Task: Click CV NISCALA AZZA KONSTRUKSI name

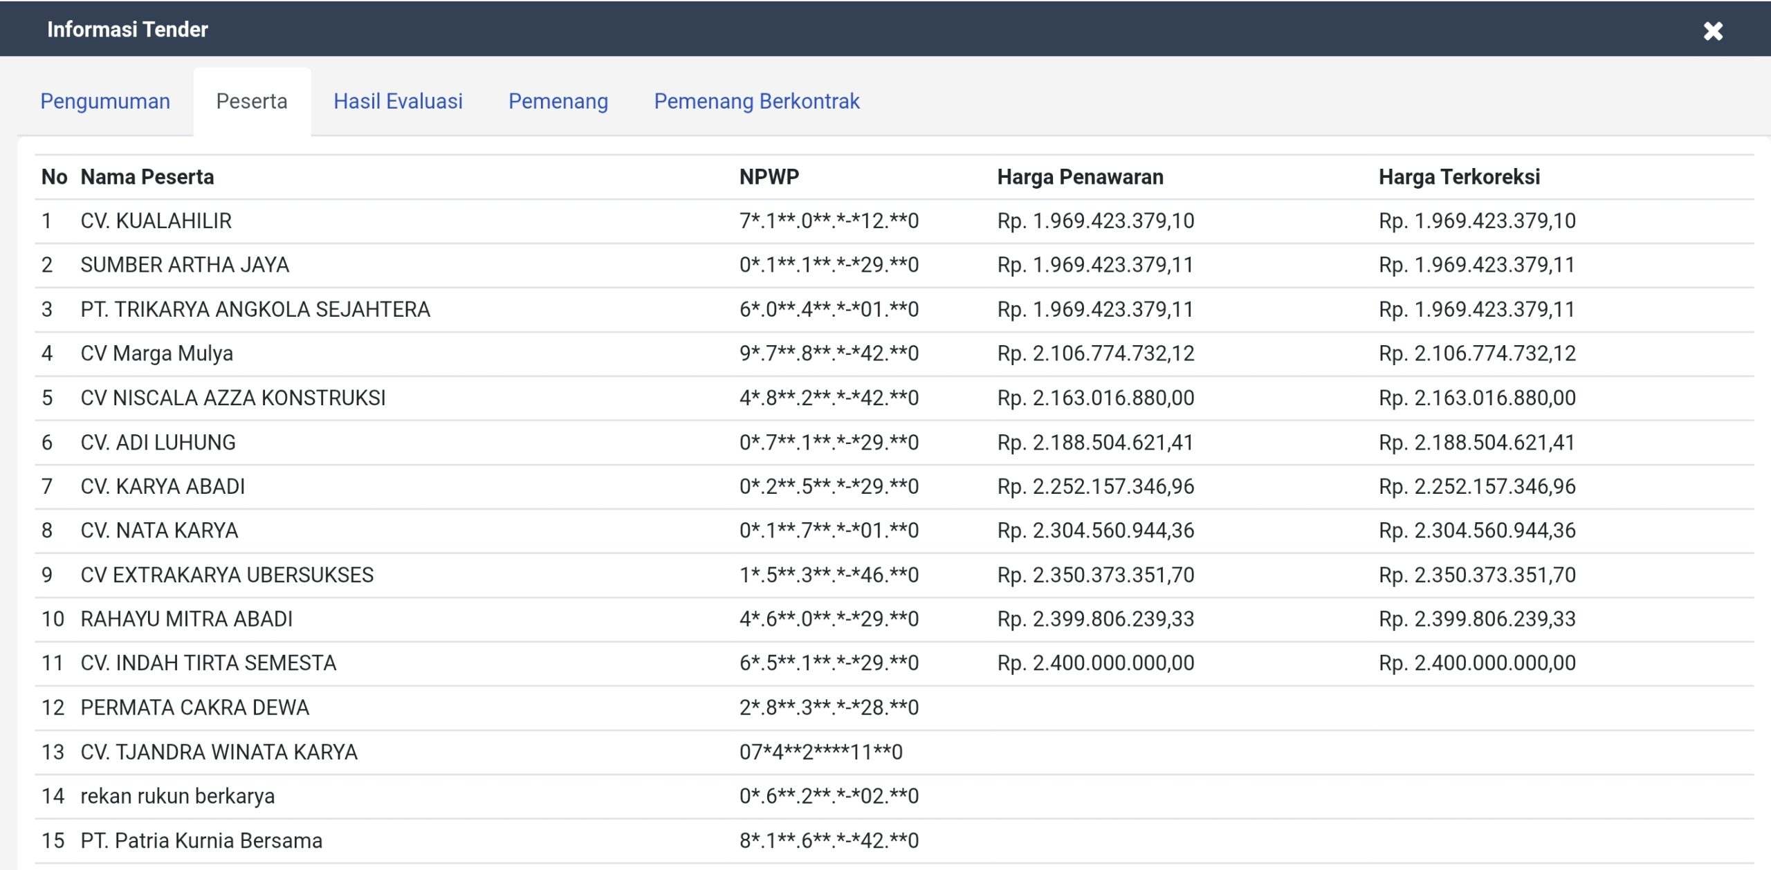Action: coord(233,398)
